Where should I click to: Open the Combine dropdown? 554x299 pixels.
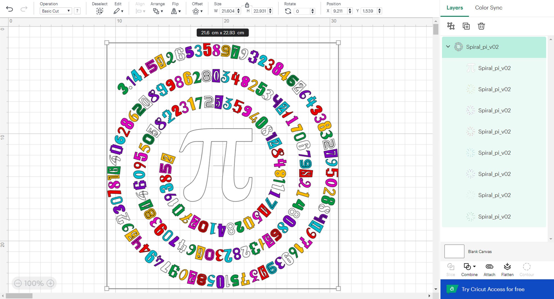tap(469, 270)
